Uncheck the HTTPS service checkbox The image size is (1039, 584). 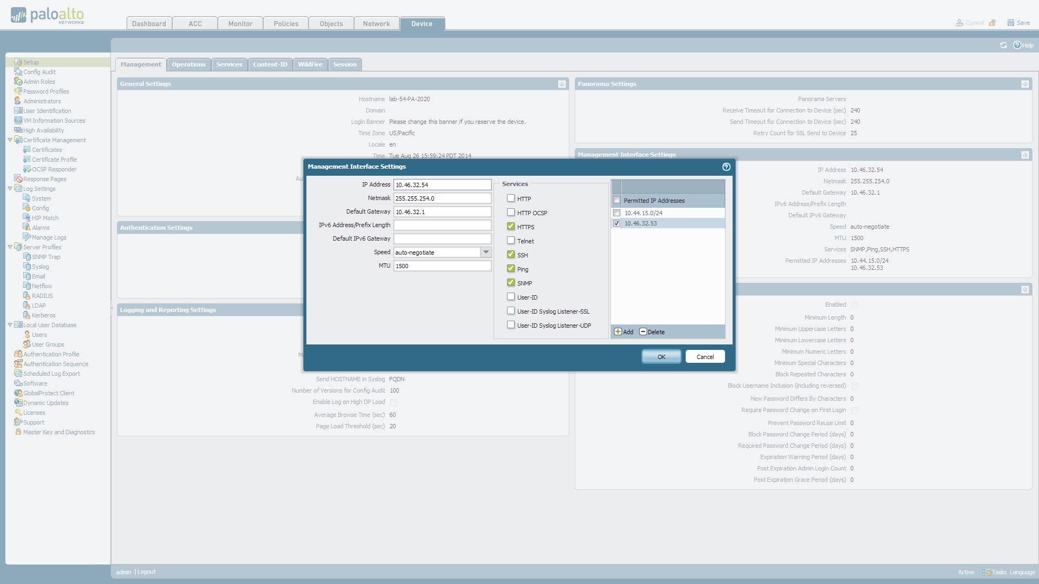pos(511,227)
